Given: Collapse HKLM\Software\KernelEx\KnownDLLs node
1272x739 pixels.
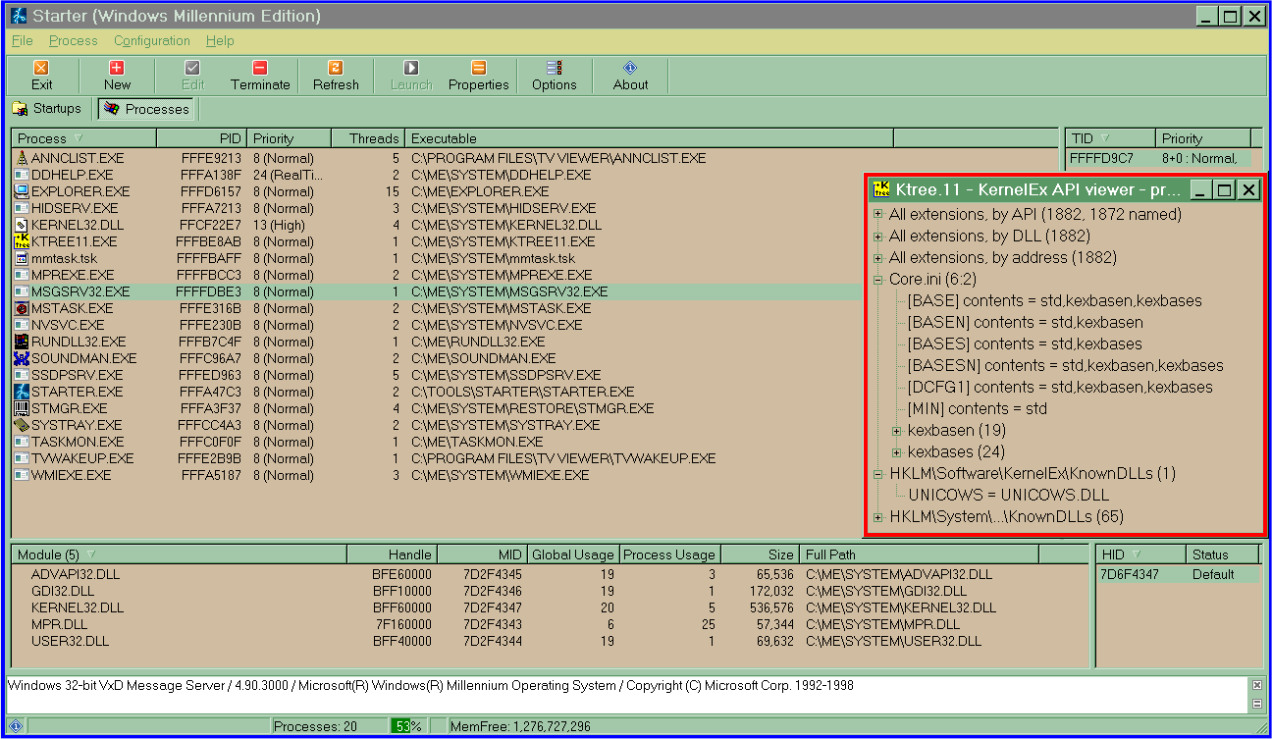Looking at the screenshot, I should pyautogui.click(x=877, y=473).
